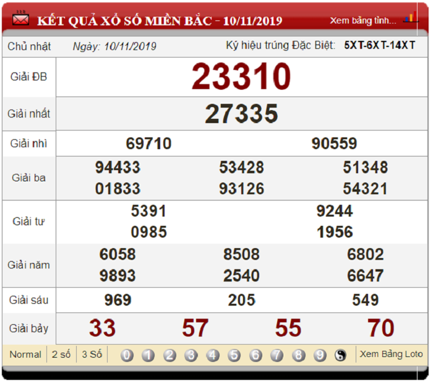The width and height of the screenshot is (433, 383).
Task: Switch to the 2 số tab
Action: pos(61,354)
